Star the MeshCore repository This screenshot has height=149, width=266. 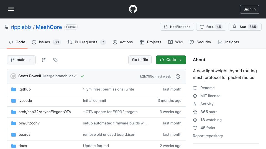(245, 27)
